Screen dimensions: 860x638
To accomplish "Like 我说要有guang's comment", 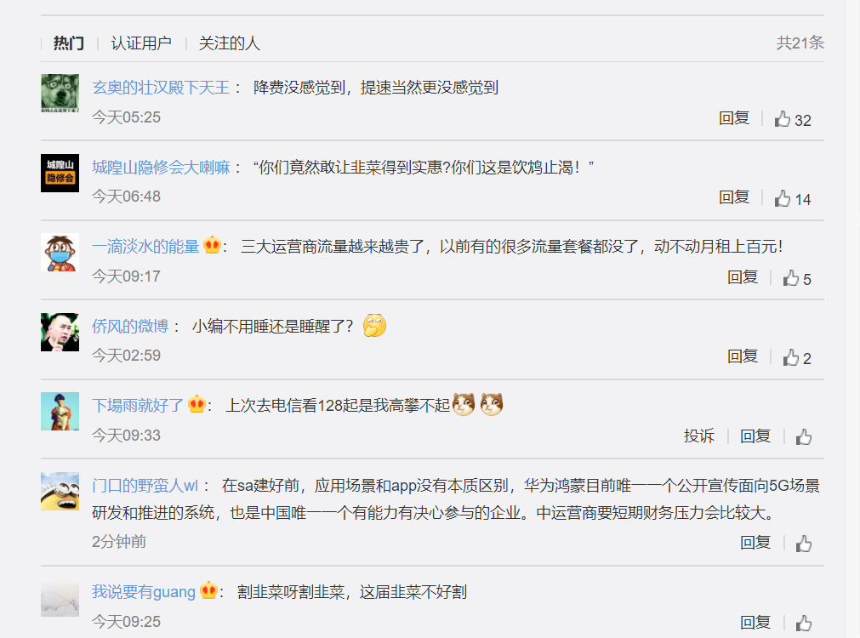I will [x=804, y=623].
